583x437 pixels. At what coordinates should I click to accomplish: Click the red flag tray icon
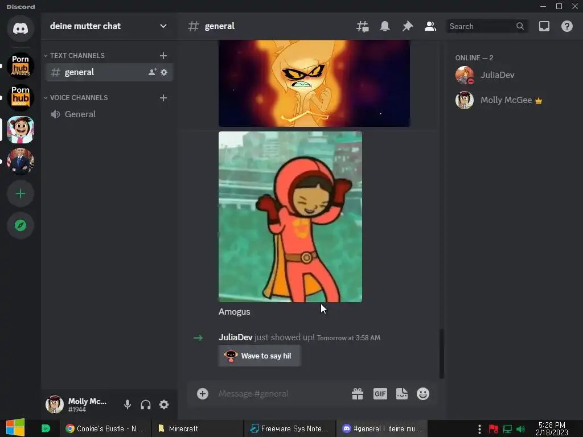(x=494, y=429)
